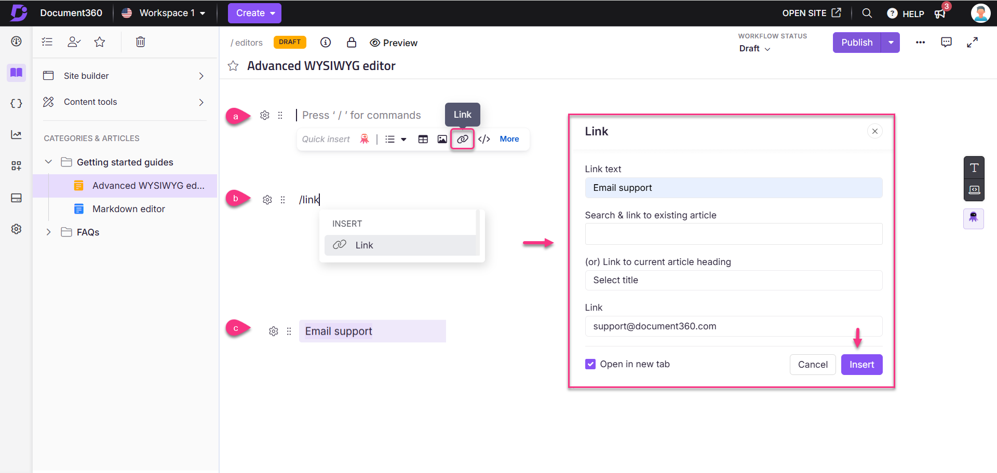Viewport: 997px width, 473px height.
Task: Open the Create dropdown button
Action: pos(254,13)
